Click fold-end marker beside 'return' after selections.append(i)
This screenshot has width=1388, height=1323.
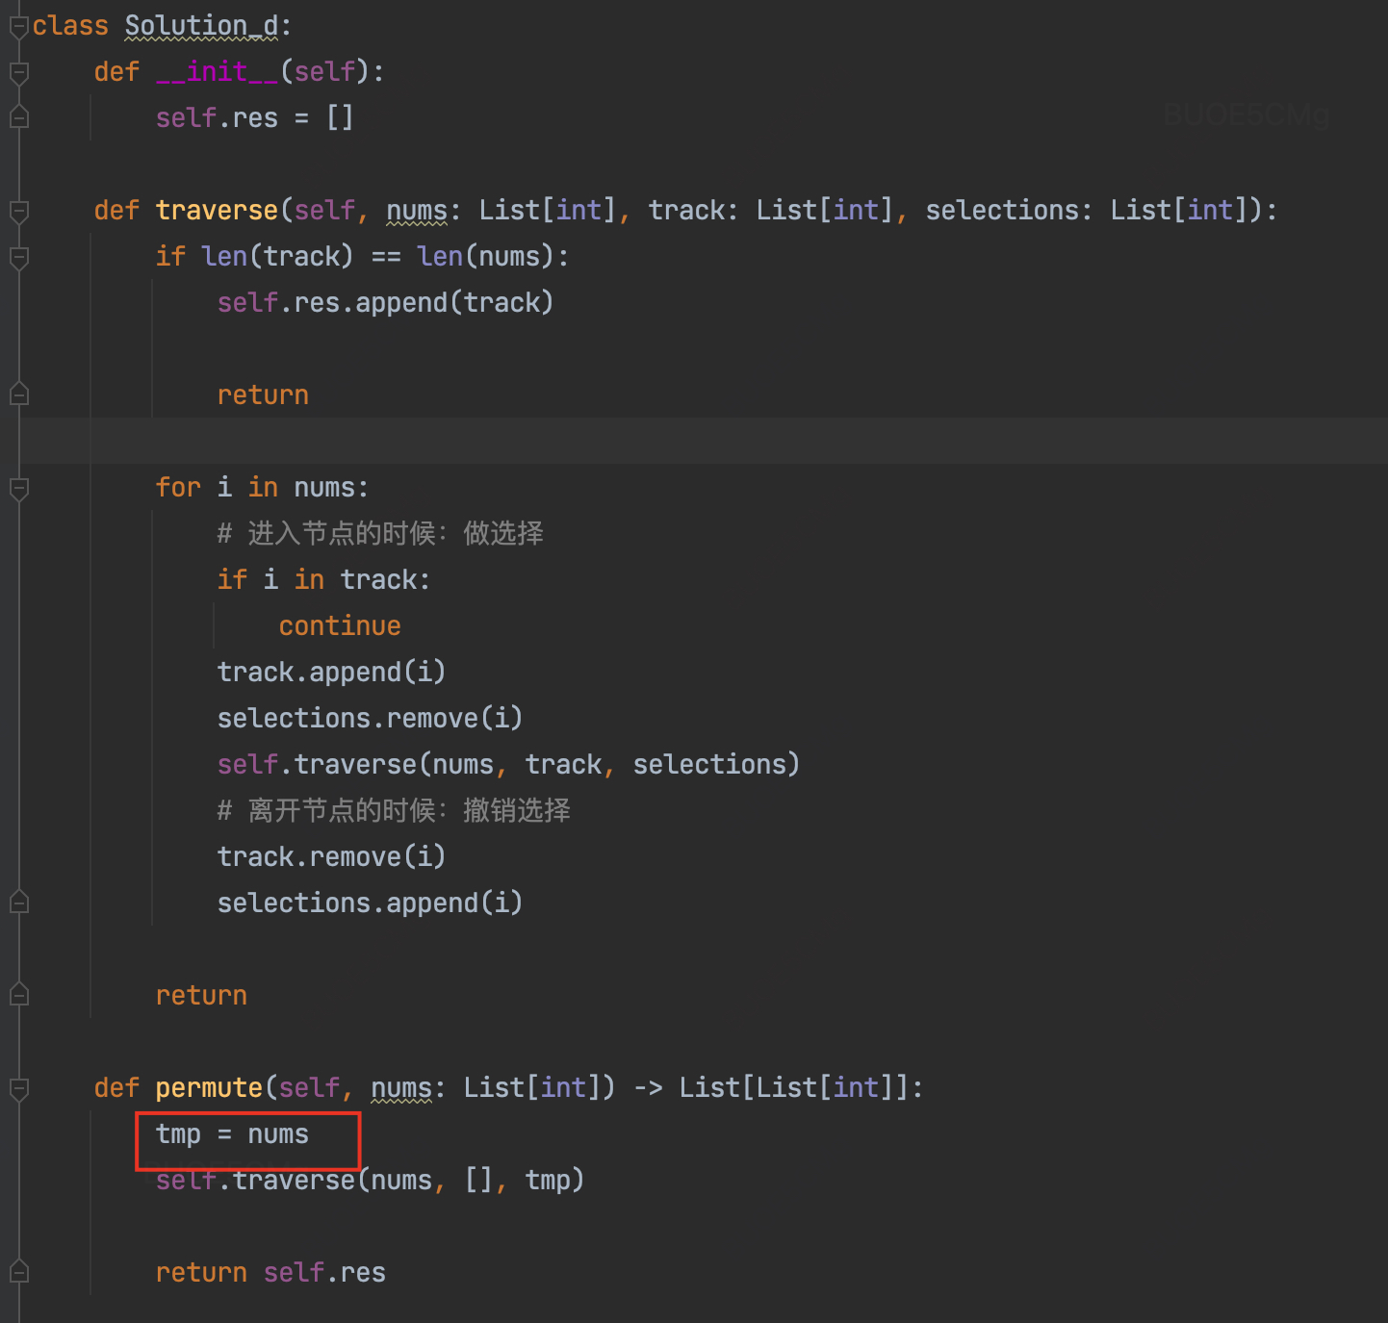pyautogui.click(x=18, y=995)
